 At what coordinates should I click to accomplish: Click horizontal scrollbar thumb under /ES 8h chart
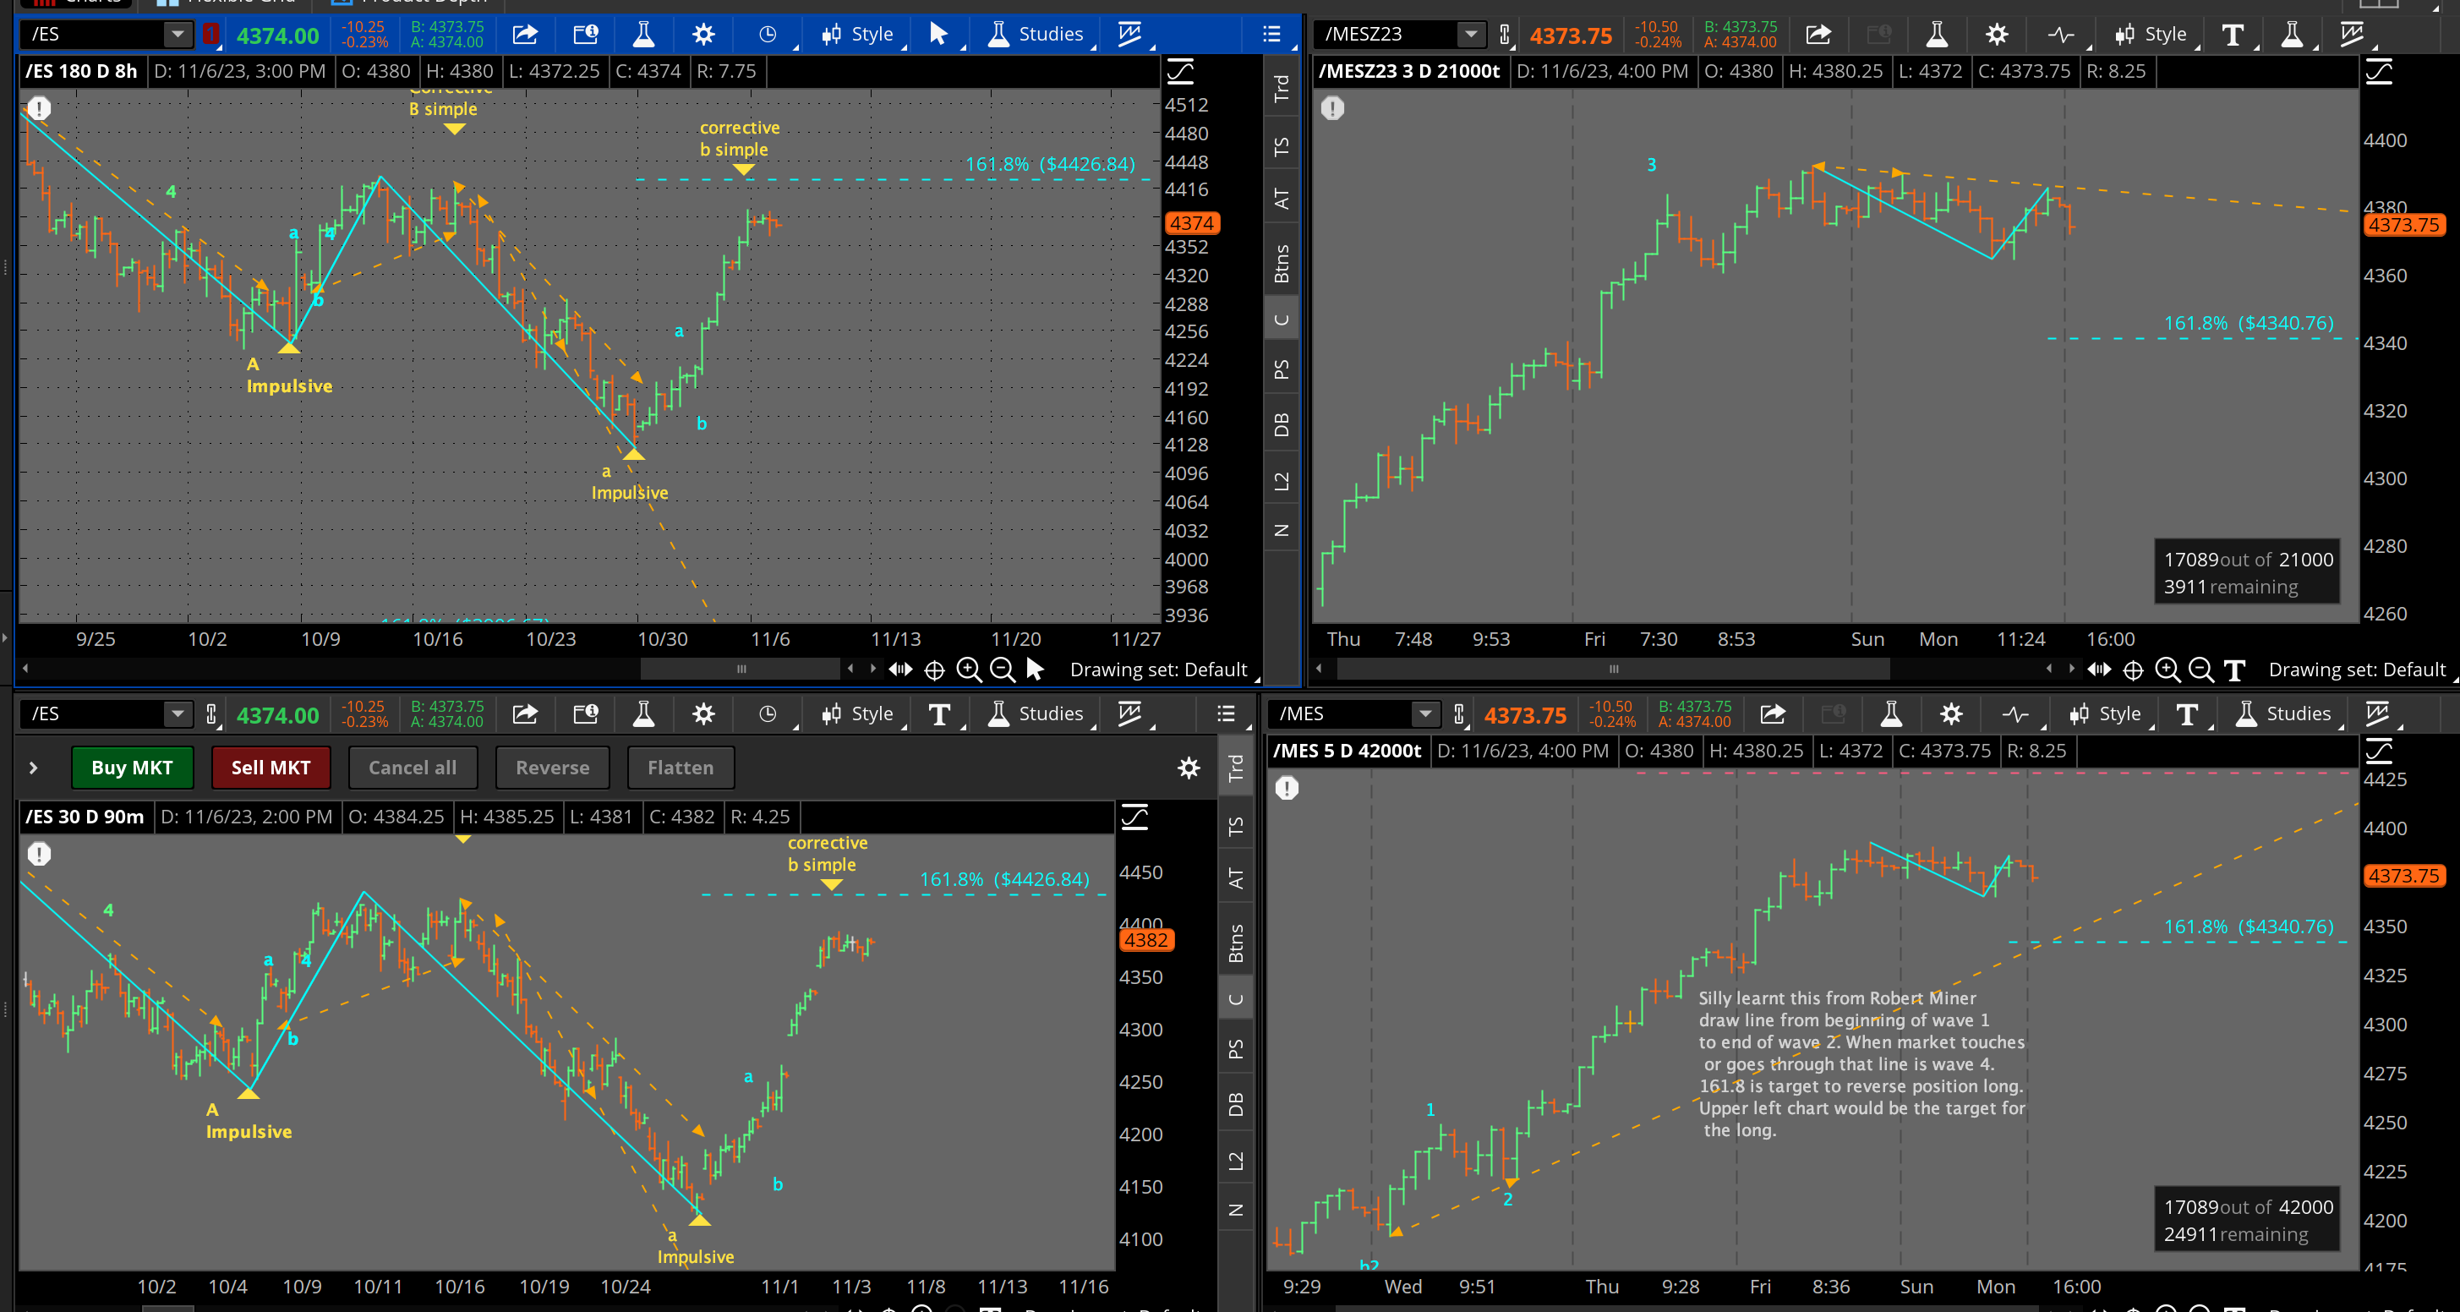pos(740,670)
